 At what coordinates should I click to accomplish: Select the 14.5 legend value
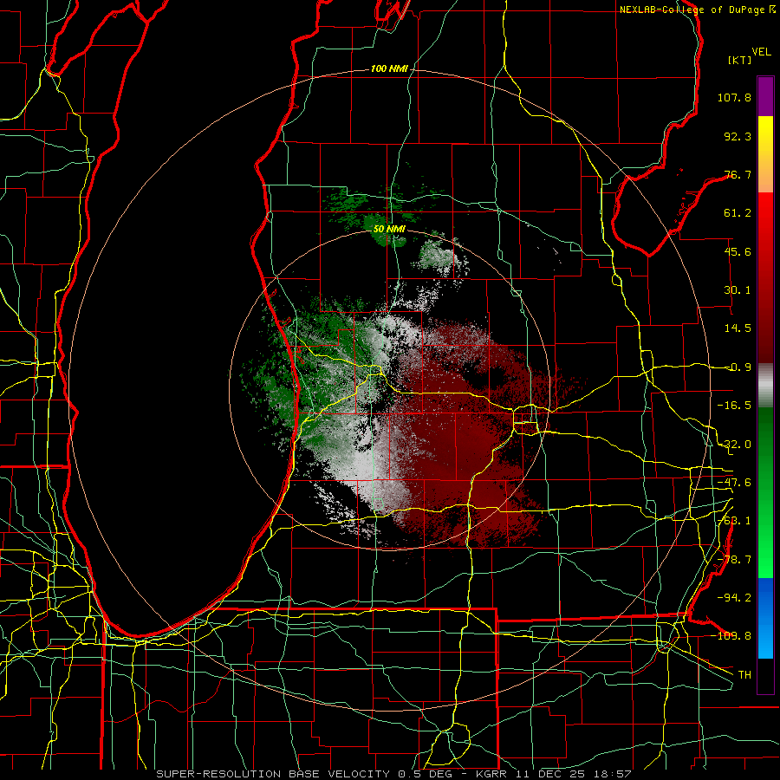(x=738, y=328)
